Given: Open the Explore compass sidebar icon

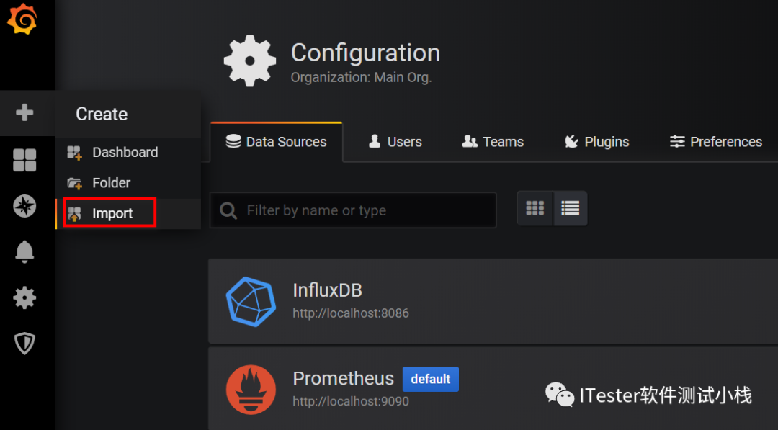Looking at the screenshot, I should coord(24,206).
